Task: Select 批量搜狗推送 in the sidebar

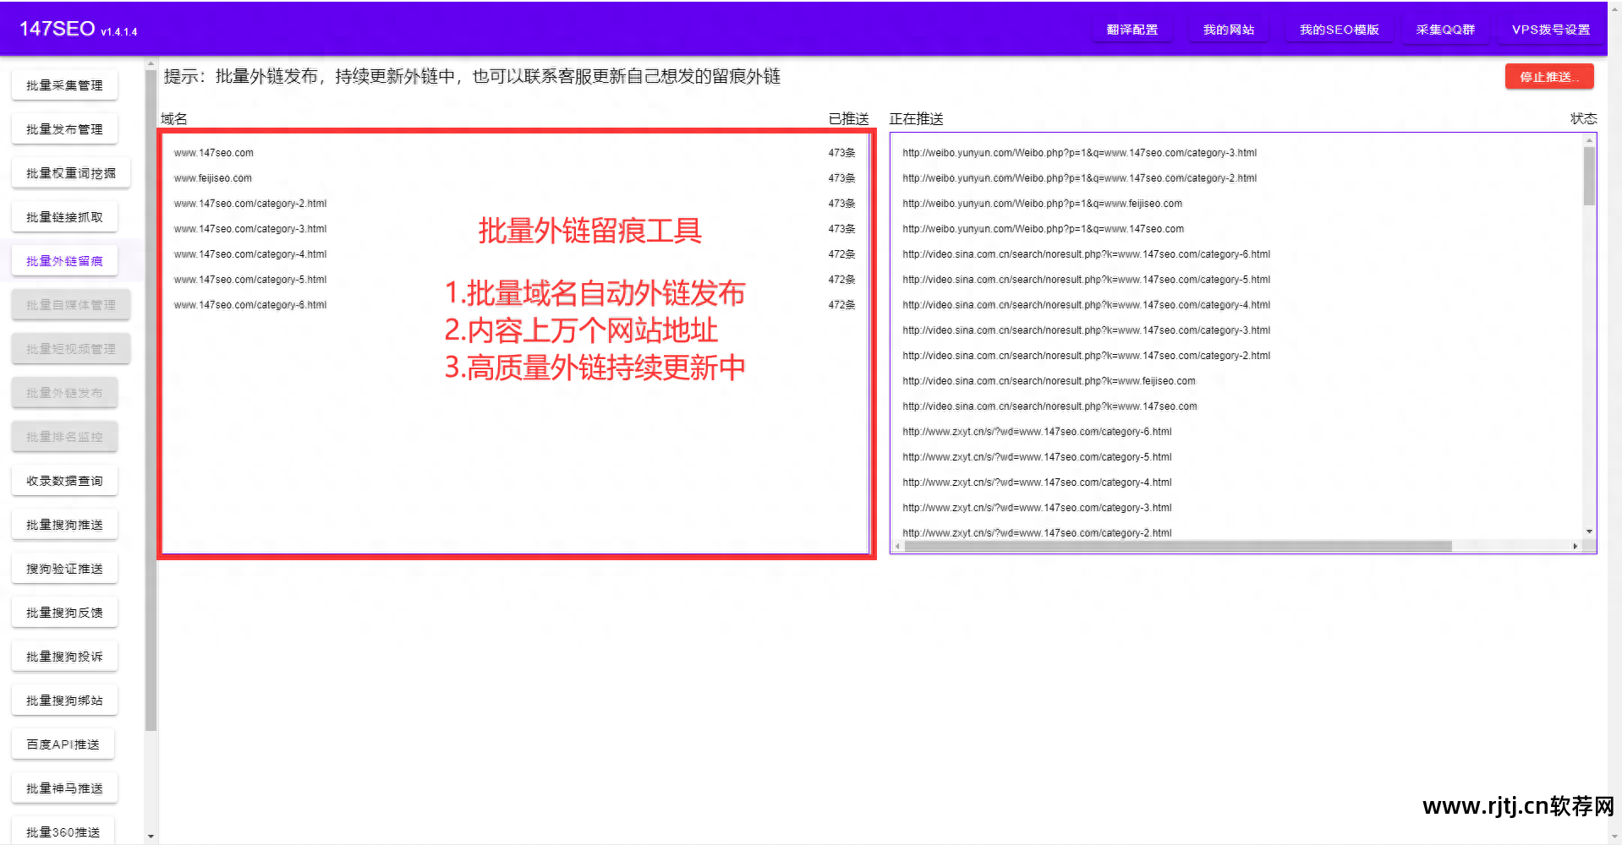Action: pos(64,524)
